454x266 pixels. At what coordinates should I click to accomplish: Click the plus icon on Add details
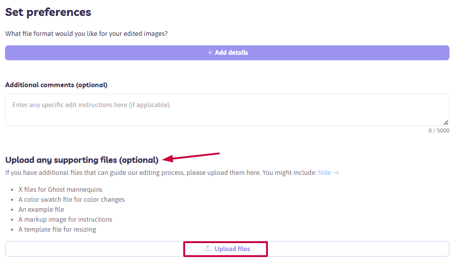pyautogui.click(x=210, y=53)
